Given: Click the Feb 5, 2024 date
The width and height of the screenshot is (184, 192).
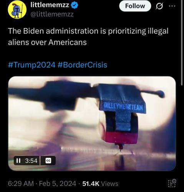Looking at the screenshot, I should point(58,184).
